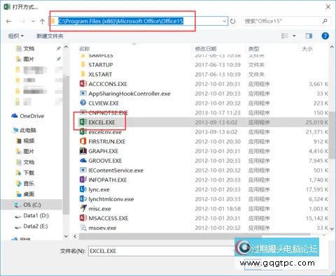
Task: Select Data2 (E:) drive
Action: (x=31, y=226)
